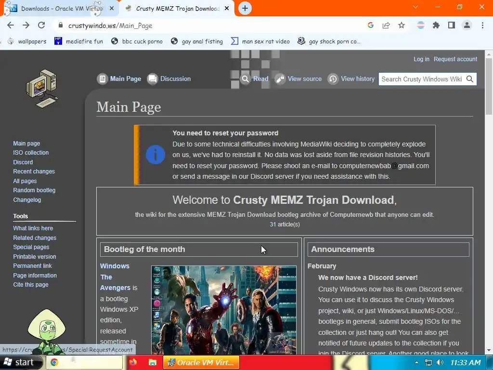Open the Windows The Avengers article link
The width and height of the screenshot is (493, 370).
pyautogui.click(x=115, y=277)
